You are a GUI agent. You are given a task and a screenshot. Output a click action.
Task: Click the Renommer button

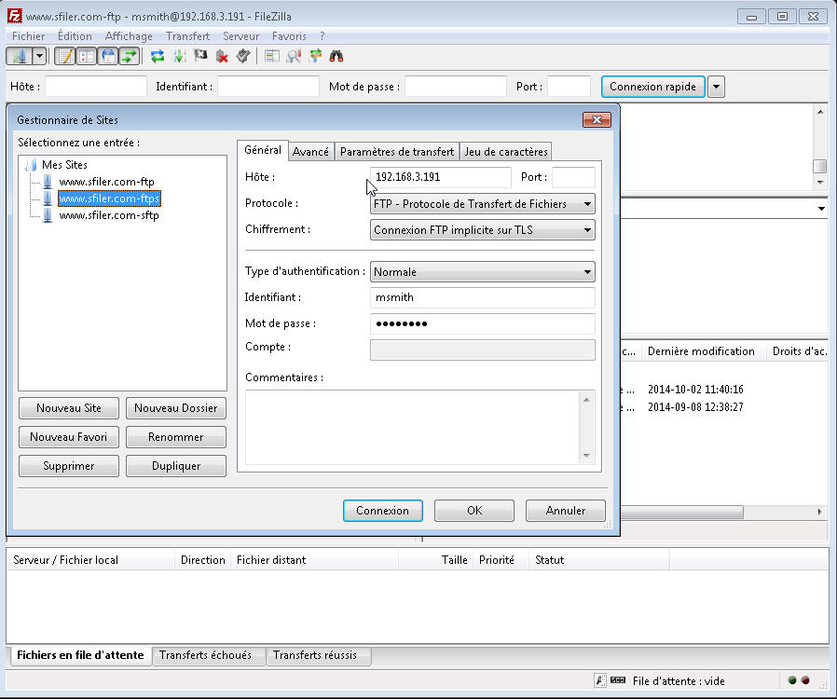click(x=176, y=437)
